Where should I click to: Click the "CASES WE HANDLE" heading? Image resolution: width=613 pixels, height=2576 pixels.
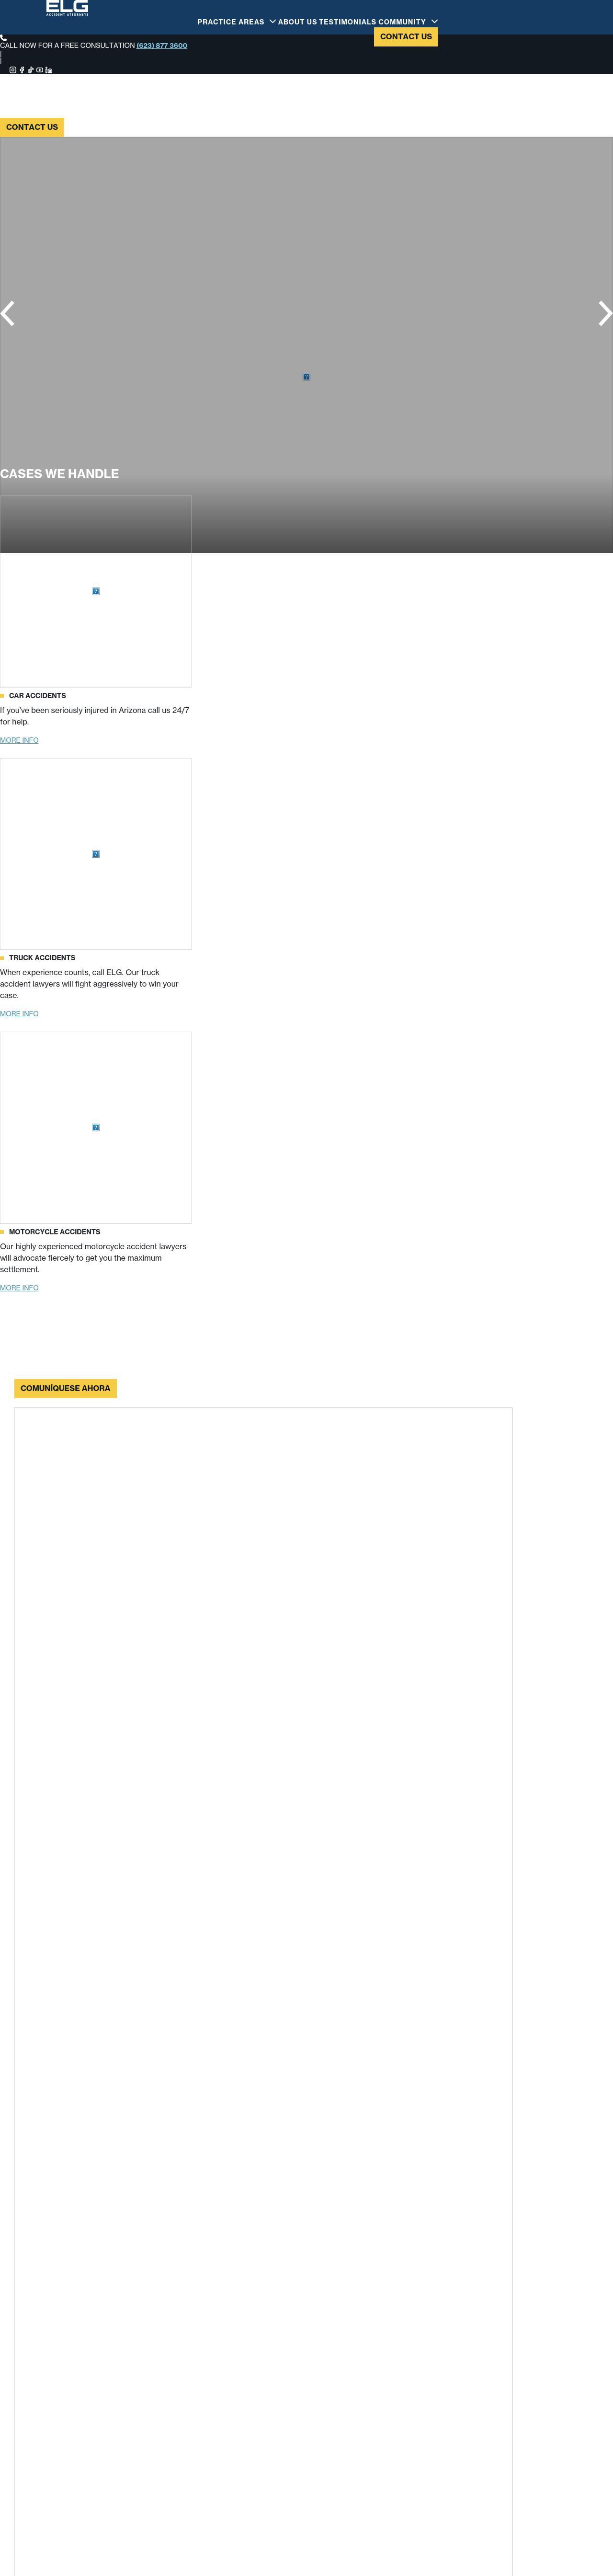click(x=59, y=474)
